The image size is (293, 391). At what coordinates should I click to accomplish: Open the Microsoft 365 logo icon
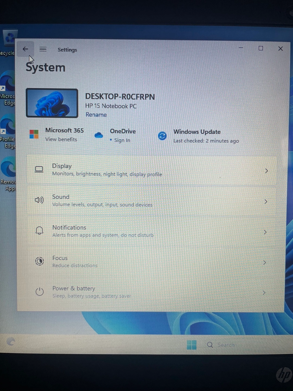[34, 134]
